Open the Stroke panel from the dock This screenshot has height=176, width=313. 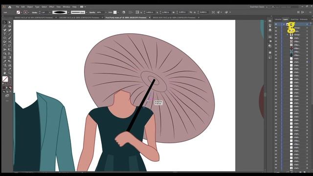pos(270,37)
